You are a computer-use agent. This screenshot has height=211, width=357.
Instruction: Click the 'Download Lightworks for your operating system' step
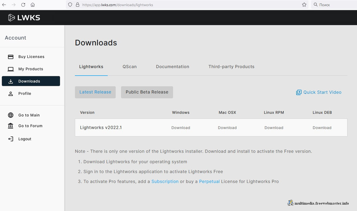click(x=135, y=162)
